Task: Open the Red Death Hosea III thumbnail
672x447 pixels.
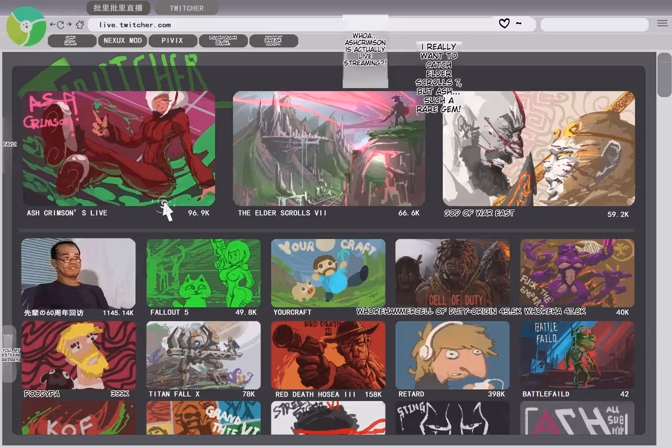Action: pos(328,356)
